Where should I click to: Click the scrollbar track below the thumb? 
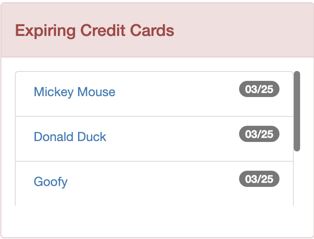[x=297, y=180]
